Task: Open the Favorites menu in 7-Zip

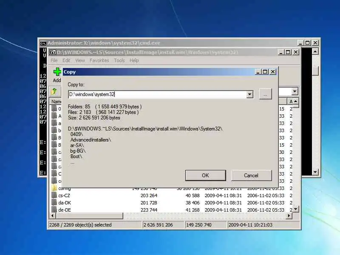Action: (99, 60)
